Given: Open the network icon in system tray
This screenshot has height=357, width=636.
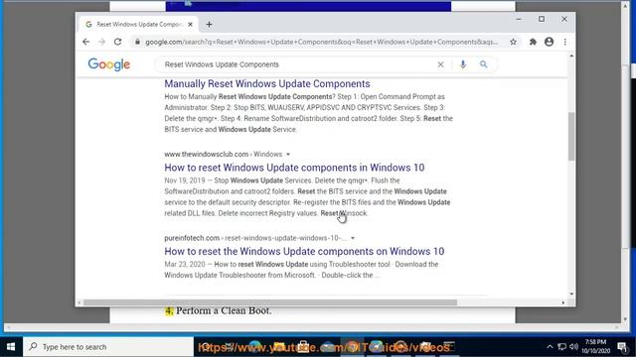Looking at the screenshot, I should click(561, 347).
